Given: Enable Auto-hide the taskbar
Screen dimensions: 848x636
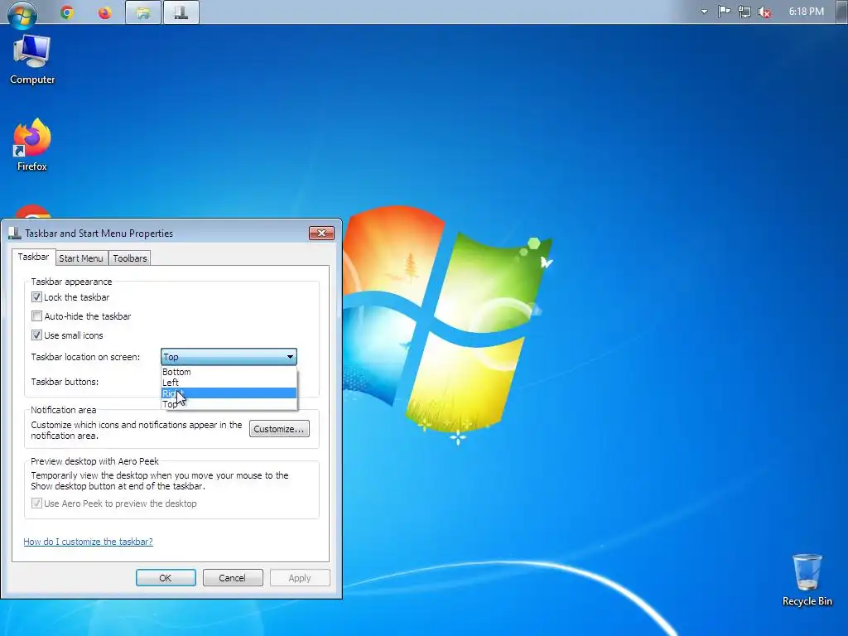Looking at the screenshot, I should point(36,316).
